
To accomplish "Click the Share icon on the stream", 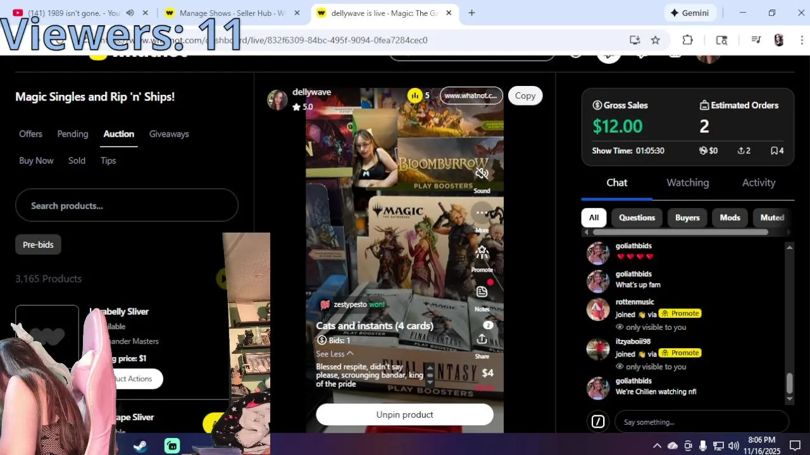I will (482, 339).
